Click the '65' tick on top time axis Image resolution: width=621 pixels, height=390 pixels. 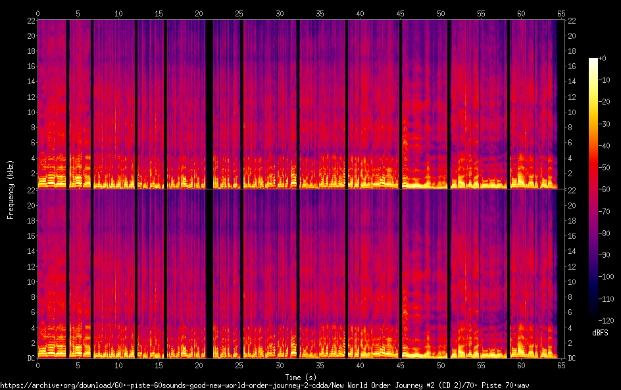pos(561,13)
